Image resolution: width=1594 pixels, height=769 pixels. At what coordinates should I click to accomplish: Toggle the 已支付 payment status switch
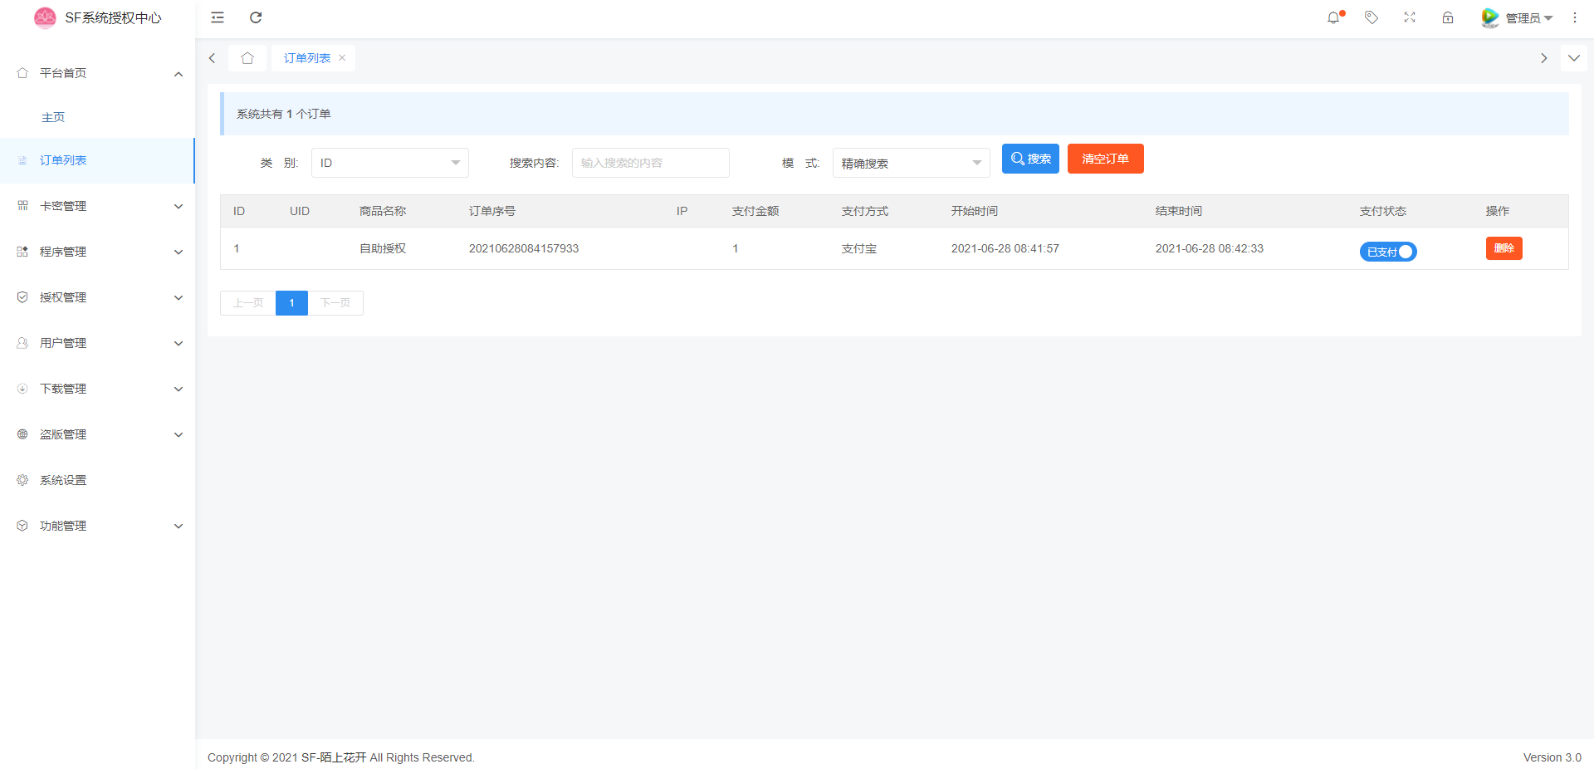click(x=1388, y=252)
